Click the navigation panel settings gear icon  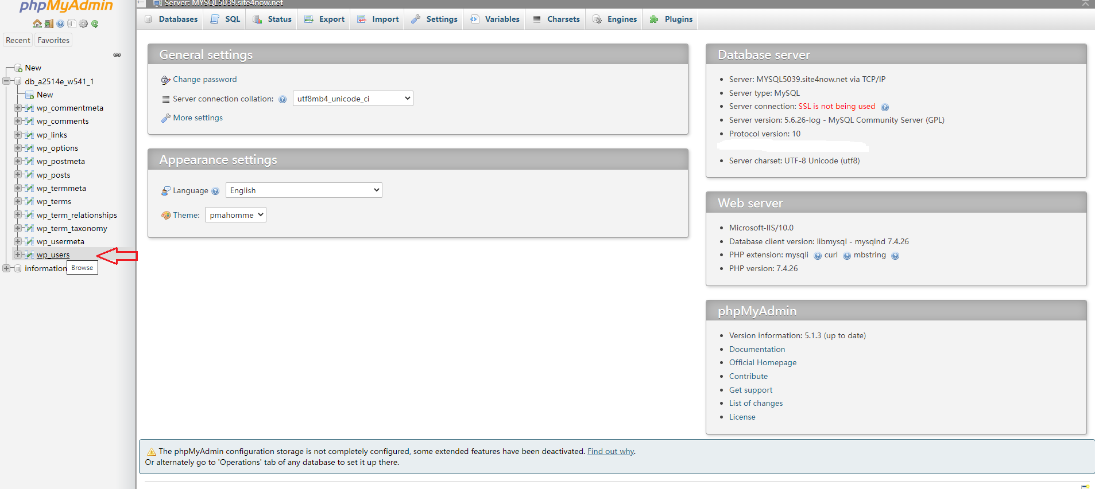pos(83,24)
